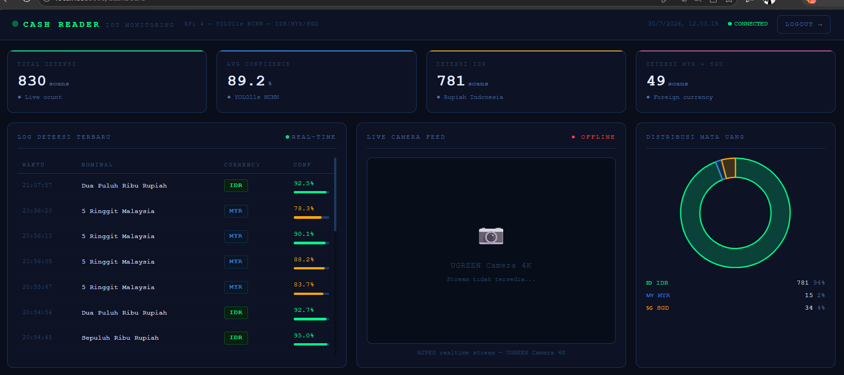Image resolution: width=844 pixels, height=375 pixels.
Task: Click the MJPEG realtime stream caption
Action: pyautogui.click(x=491, y=353)
